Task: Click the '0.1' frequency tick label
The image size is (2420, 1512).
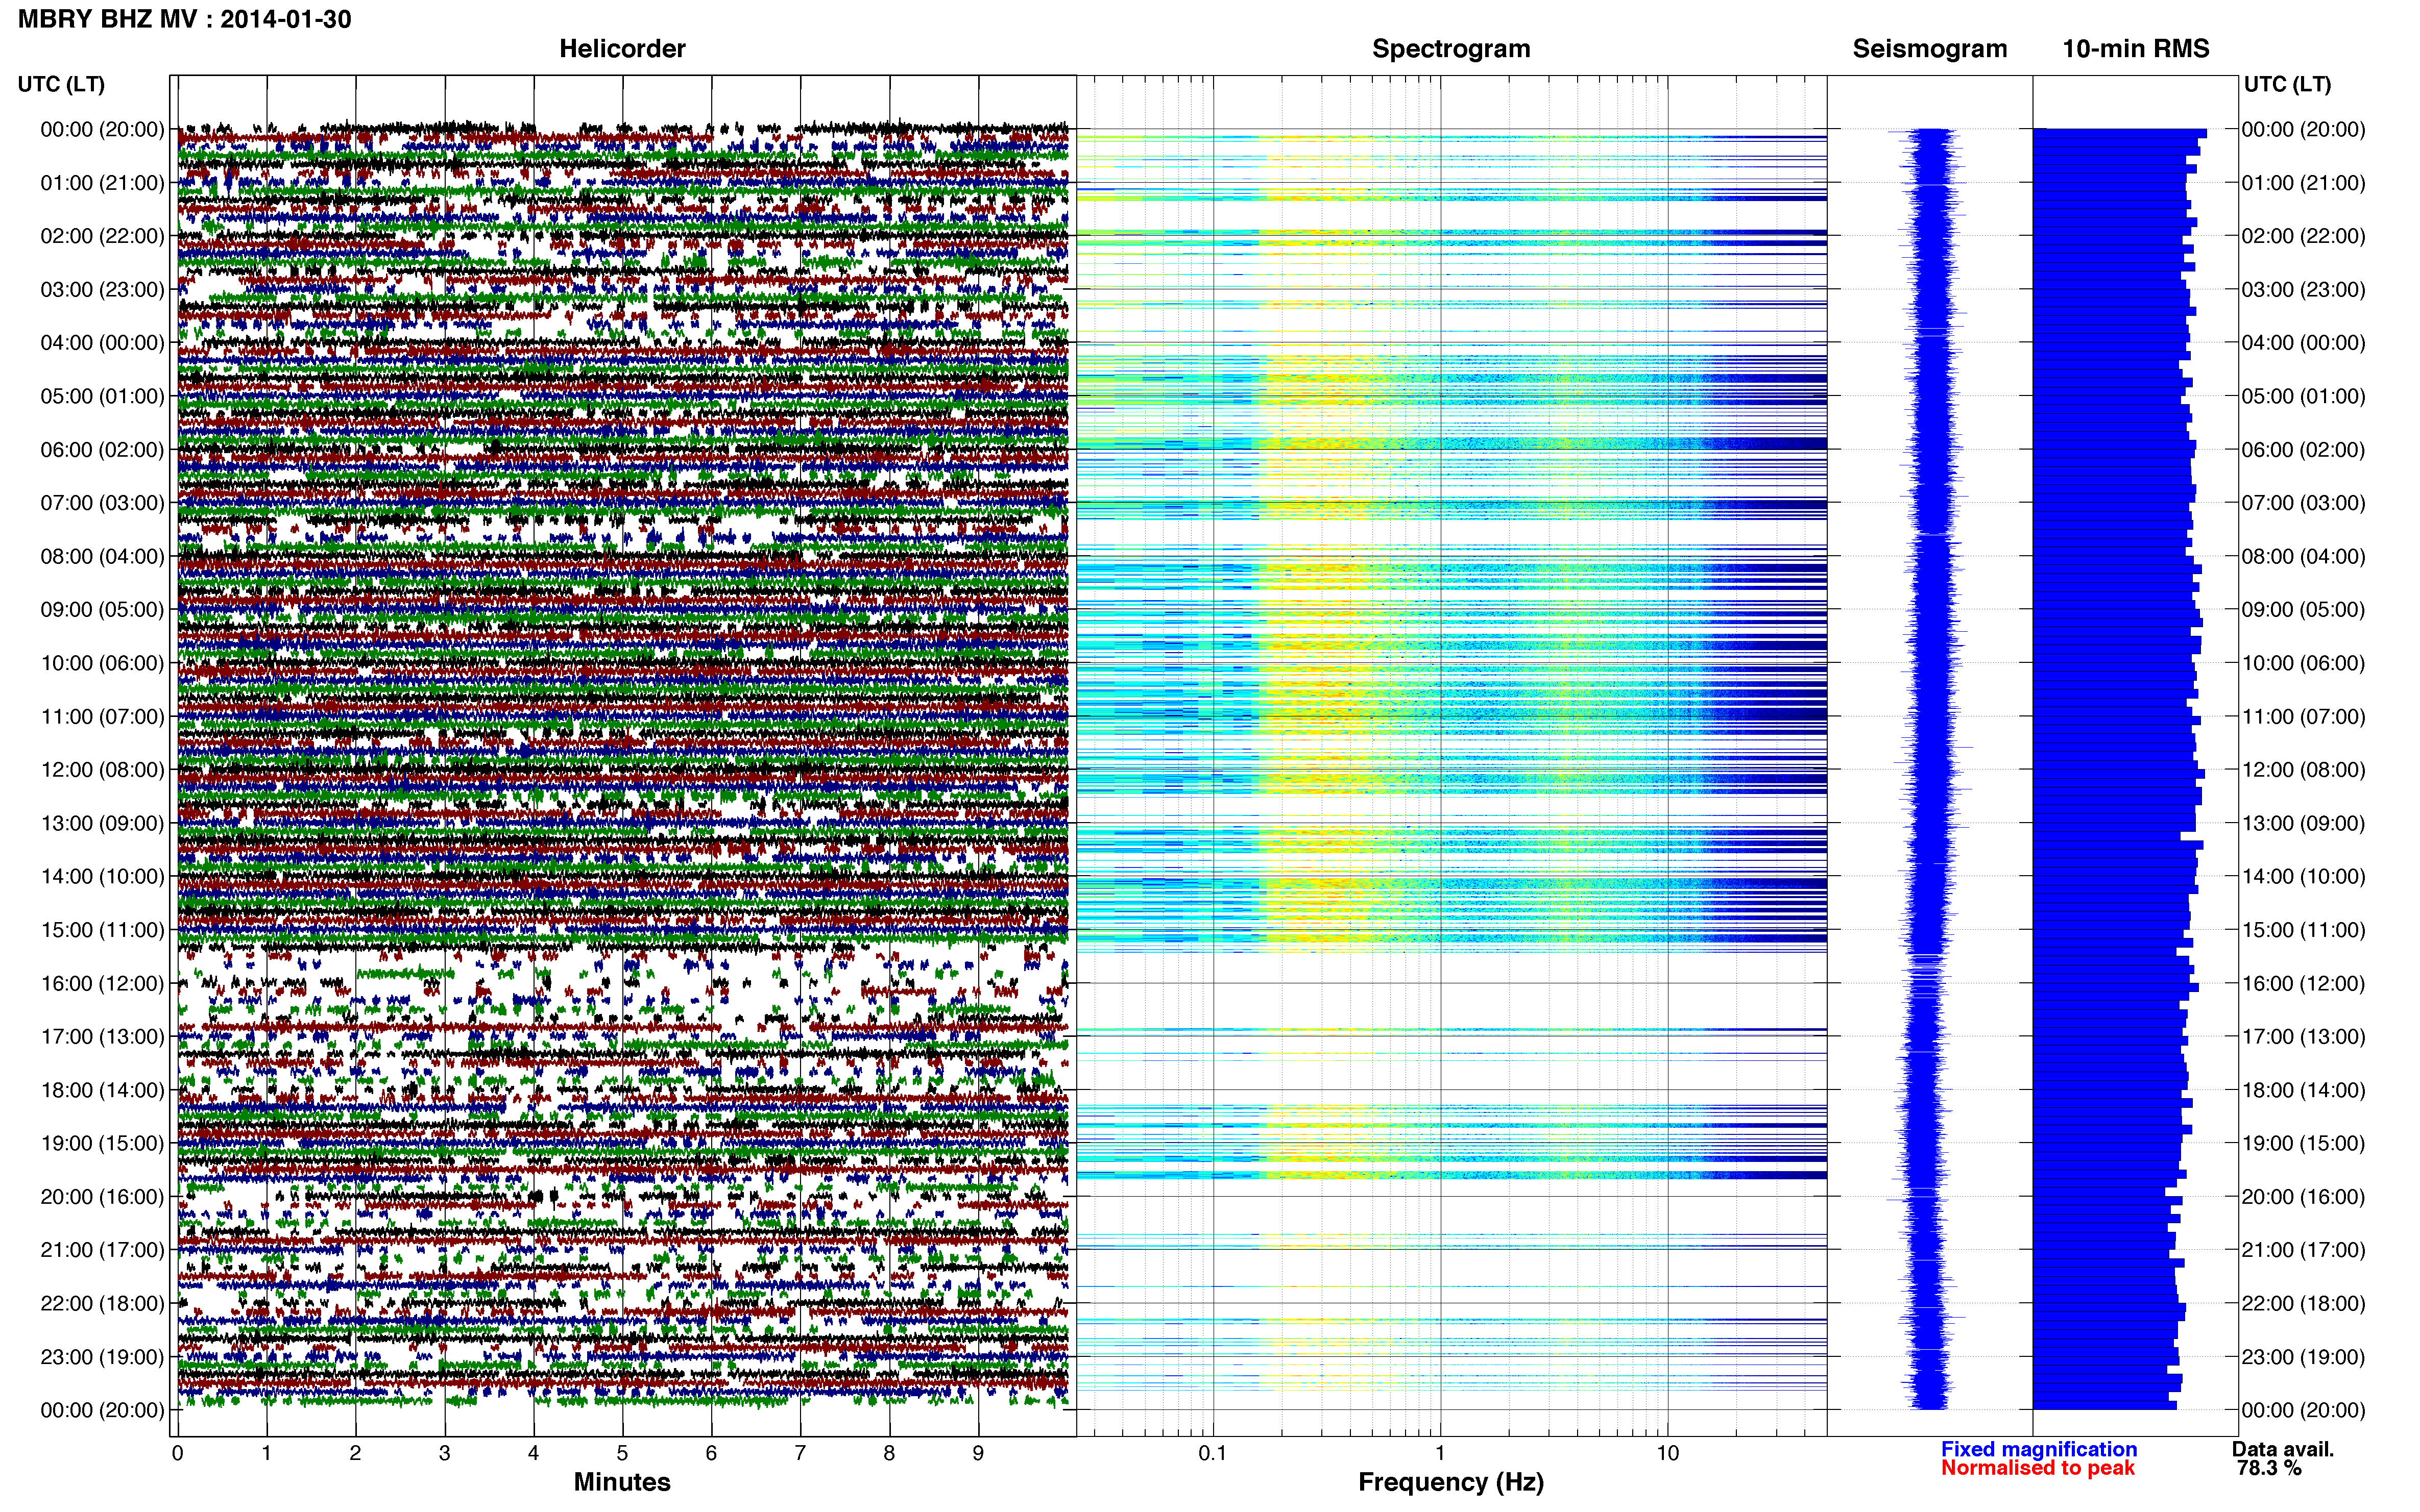Action: [1213, 1453]
